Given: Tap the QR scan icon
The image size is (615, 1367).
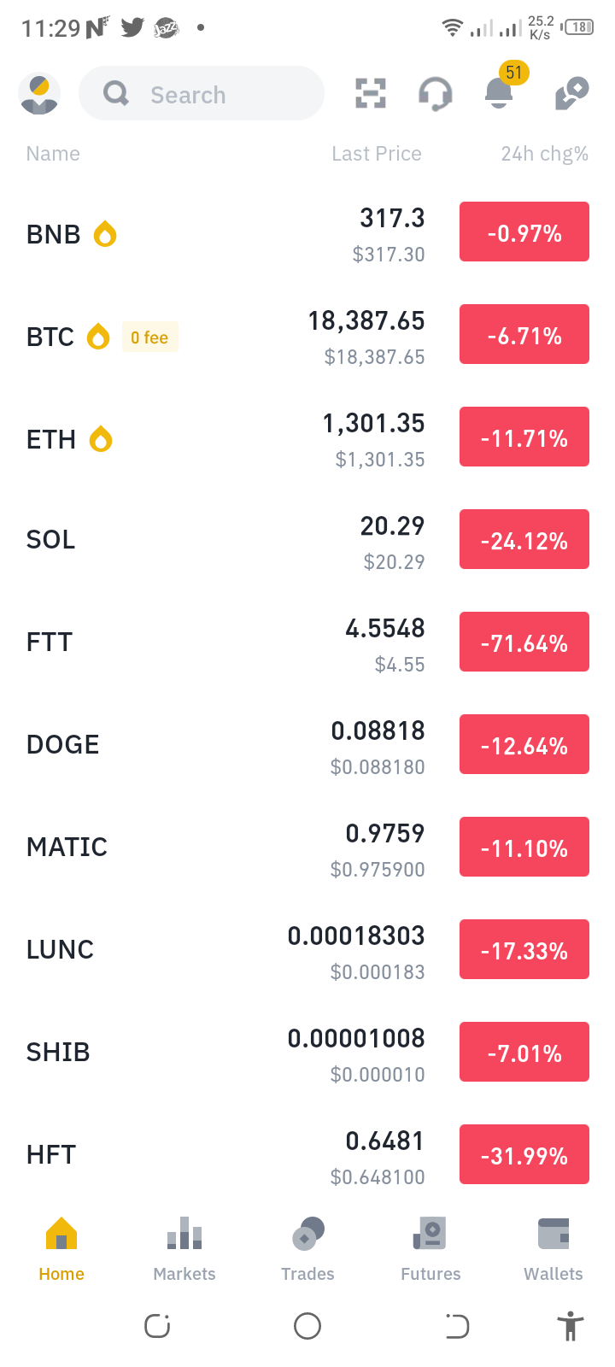Looking at the screenshot, I should (371, 93).
